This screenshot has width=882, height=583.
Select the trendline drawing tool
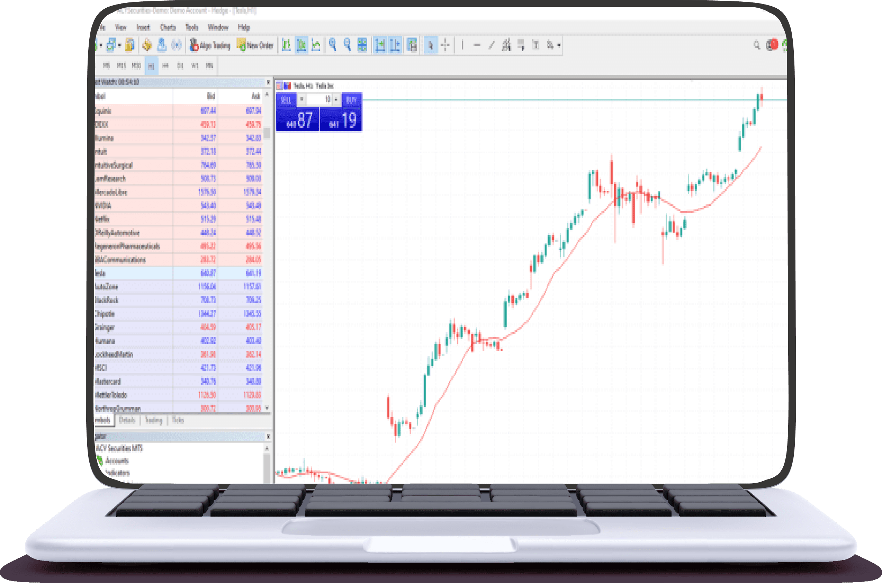[x=492, y=45]
